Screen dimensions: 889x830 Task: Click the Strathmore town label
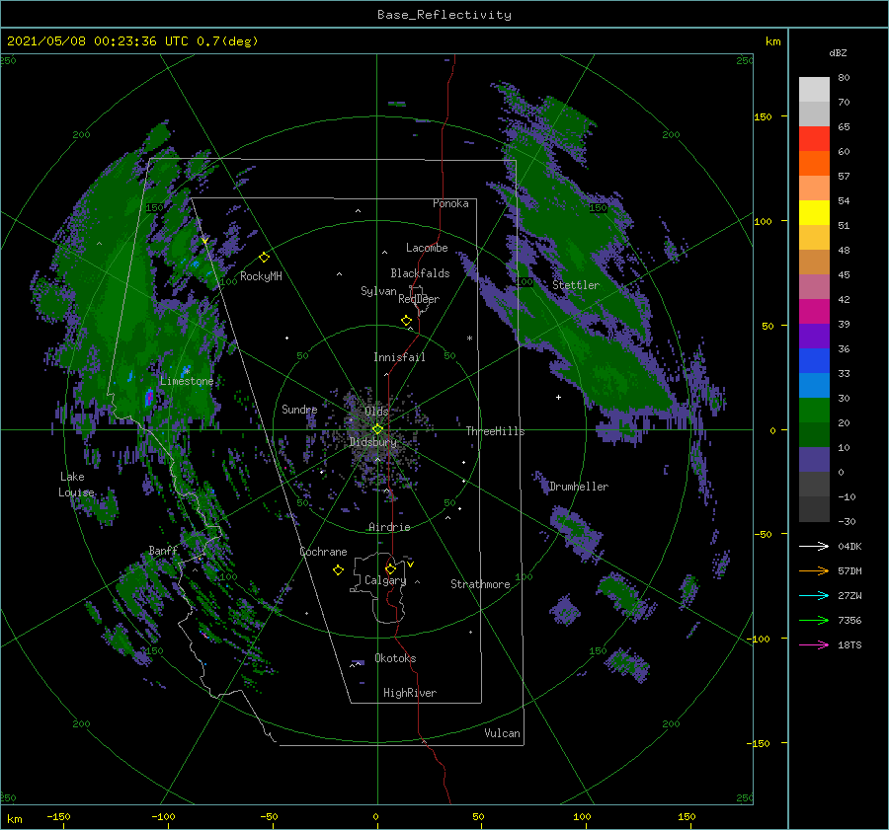click(x=480, y=584)
